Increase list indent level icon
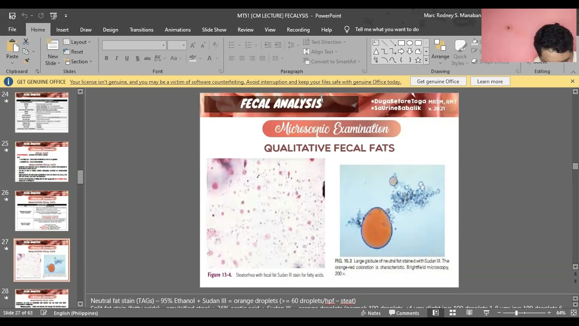The height and width of the screenshot is (326, 579). click(278, 45)
